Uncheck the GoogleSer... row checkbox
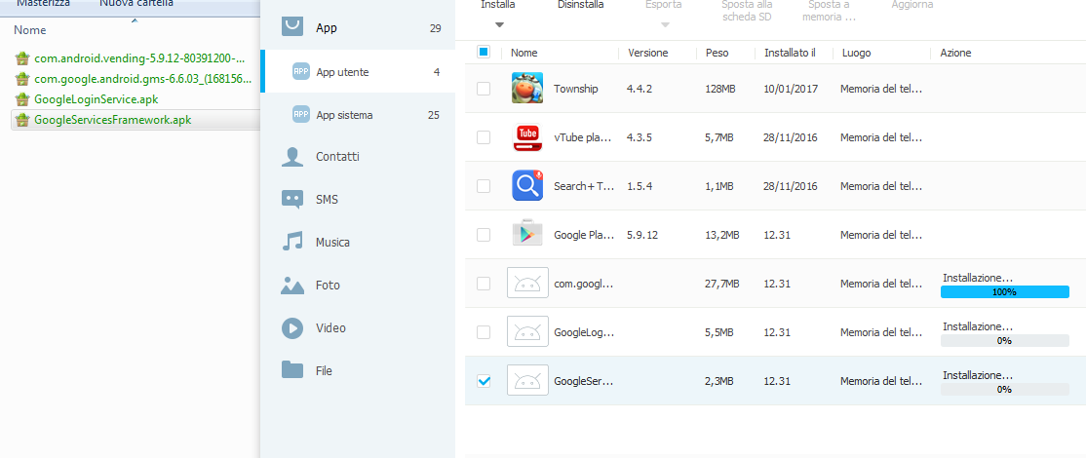This screenshot has width=1086, height=458. [x=484, y=380]
